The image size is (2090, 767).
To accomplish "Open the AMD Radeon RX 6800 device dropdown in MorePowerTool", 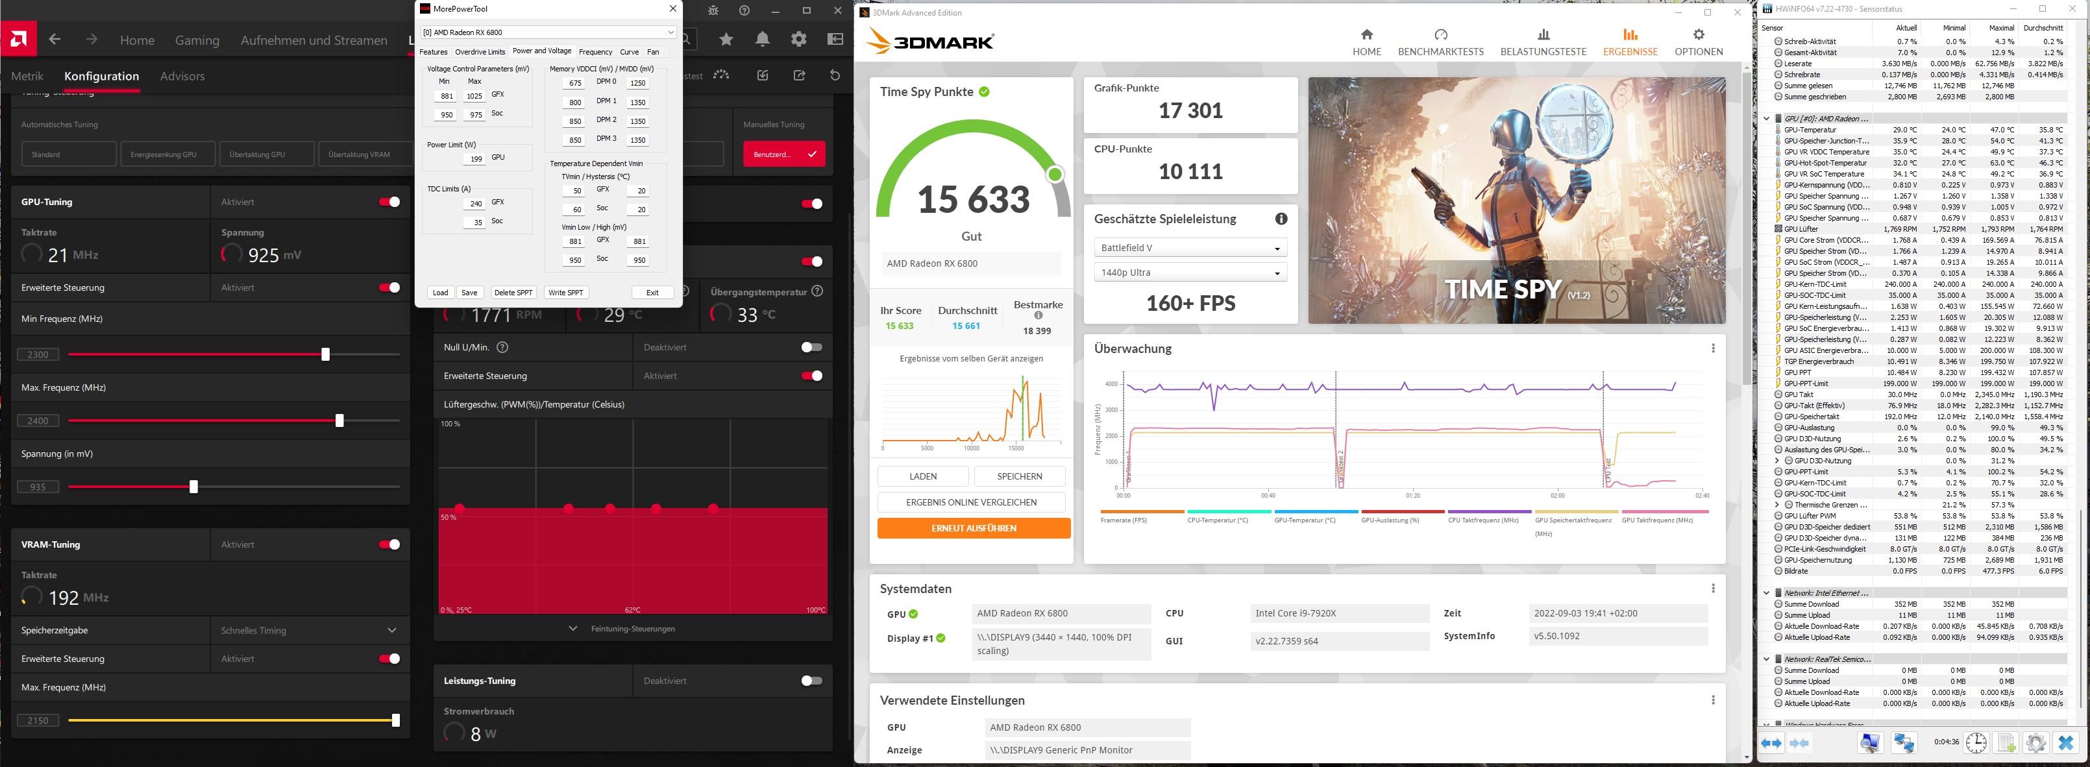I will (548, 32).
